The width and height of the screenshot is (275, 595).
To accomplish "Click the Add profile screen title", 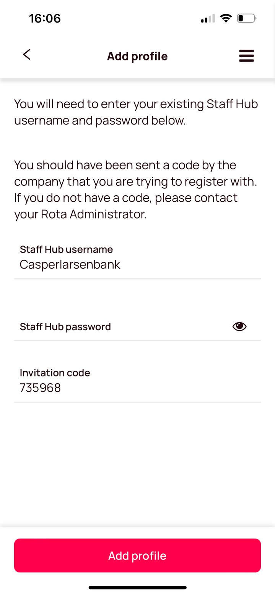I will (x=137, y=56).
